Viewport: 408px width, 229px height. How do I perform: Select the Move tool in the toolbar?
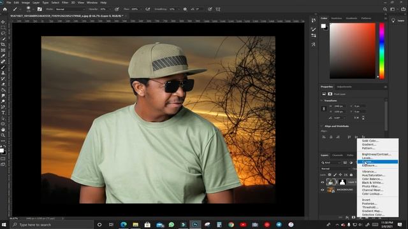3,22
